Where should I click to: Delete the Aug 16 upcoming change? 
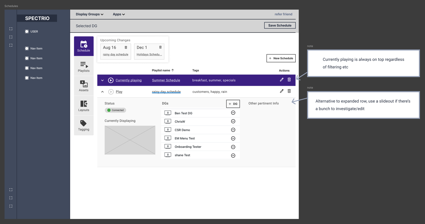(126, 48)
